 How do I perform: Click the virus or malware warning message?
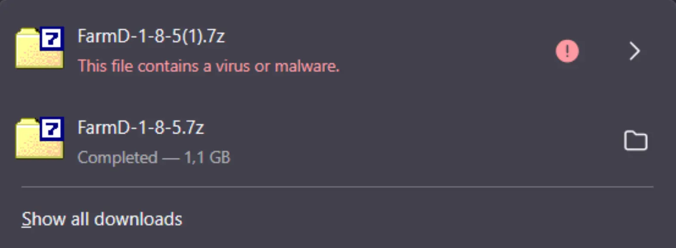(209, 66)
